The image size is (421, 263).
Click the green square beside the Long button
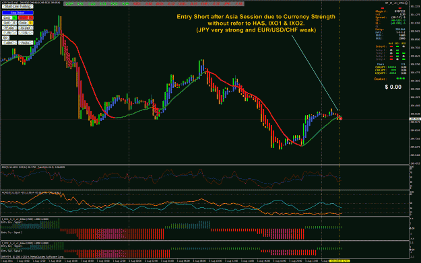pyautogui.click(x=14, y=17)
